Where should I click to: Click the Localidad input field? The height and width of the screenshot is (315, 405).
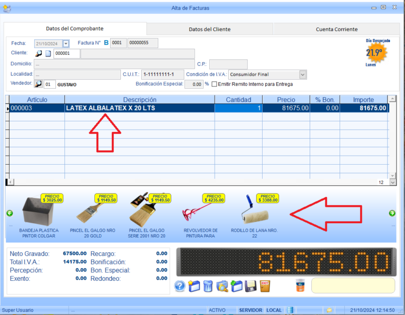coord(77,75)
